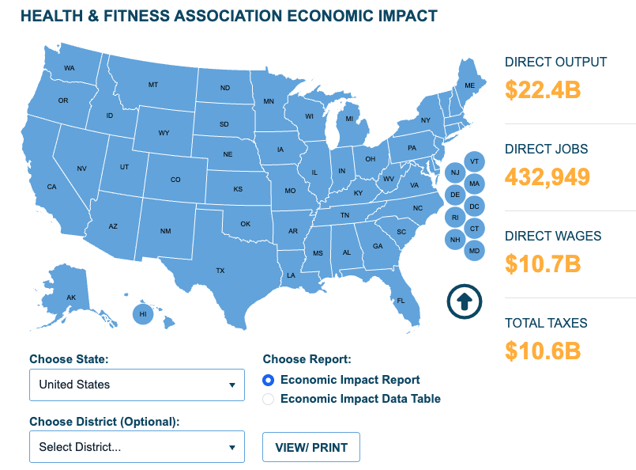
Task: Click the New Jersey NJ bubble
Action: (x=455, y=172)
